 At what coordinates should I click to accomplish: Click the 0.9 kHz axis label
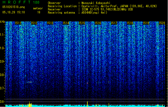(2, 62)
